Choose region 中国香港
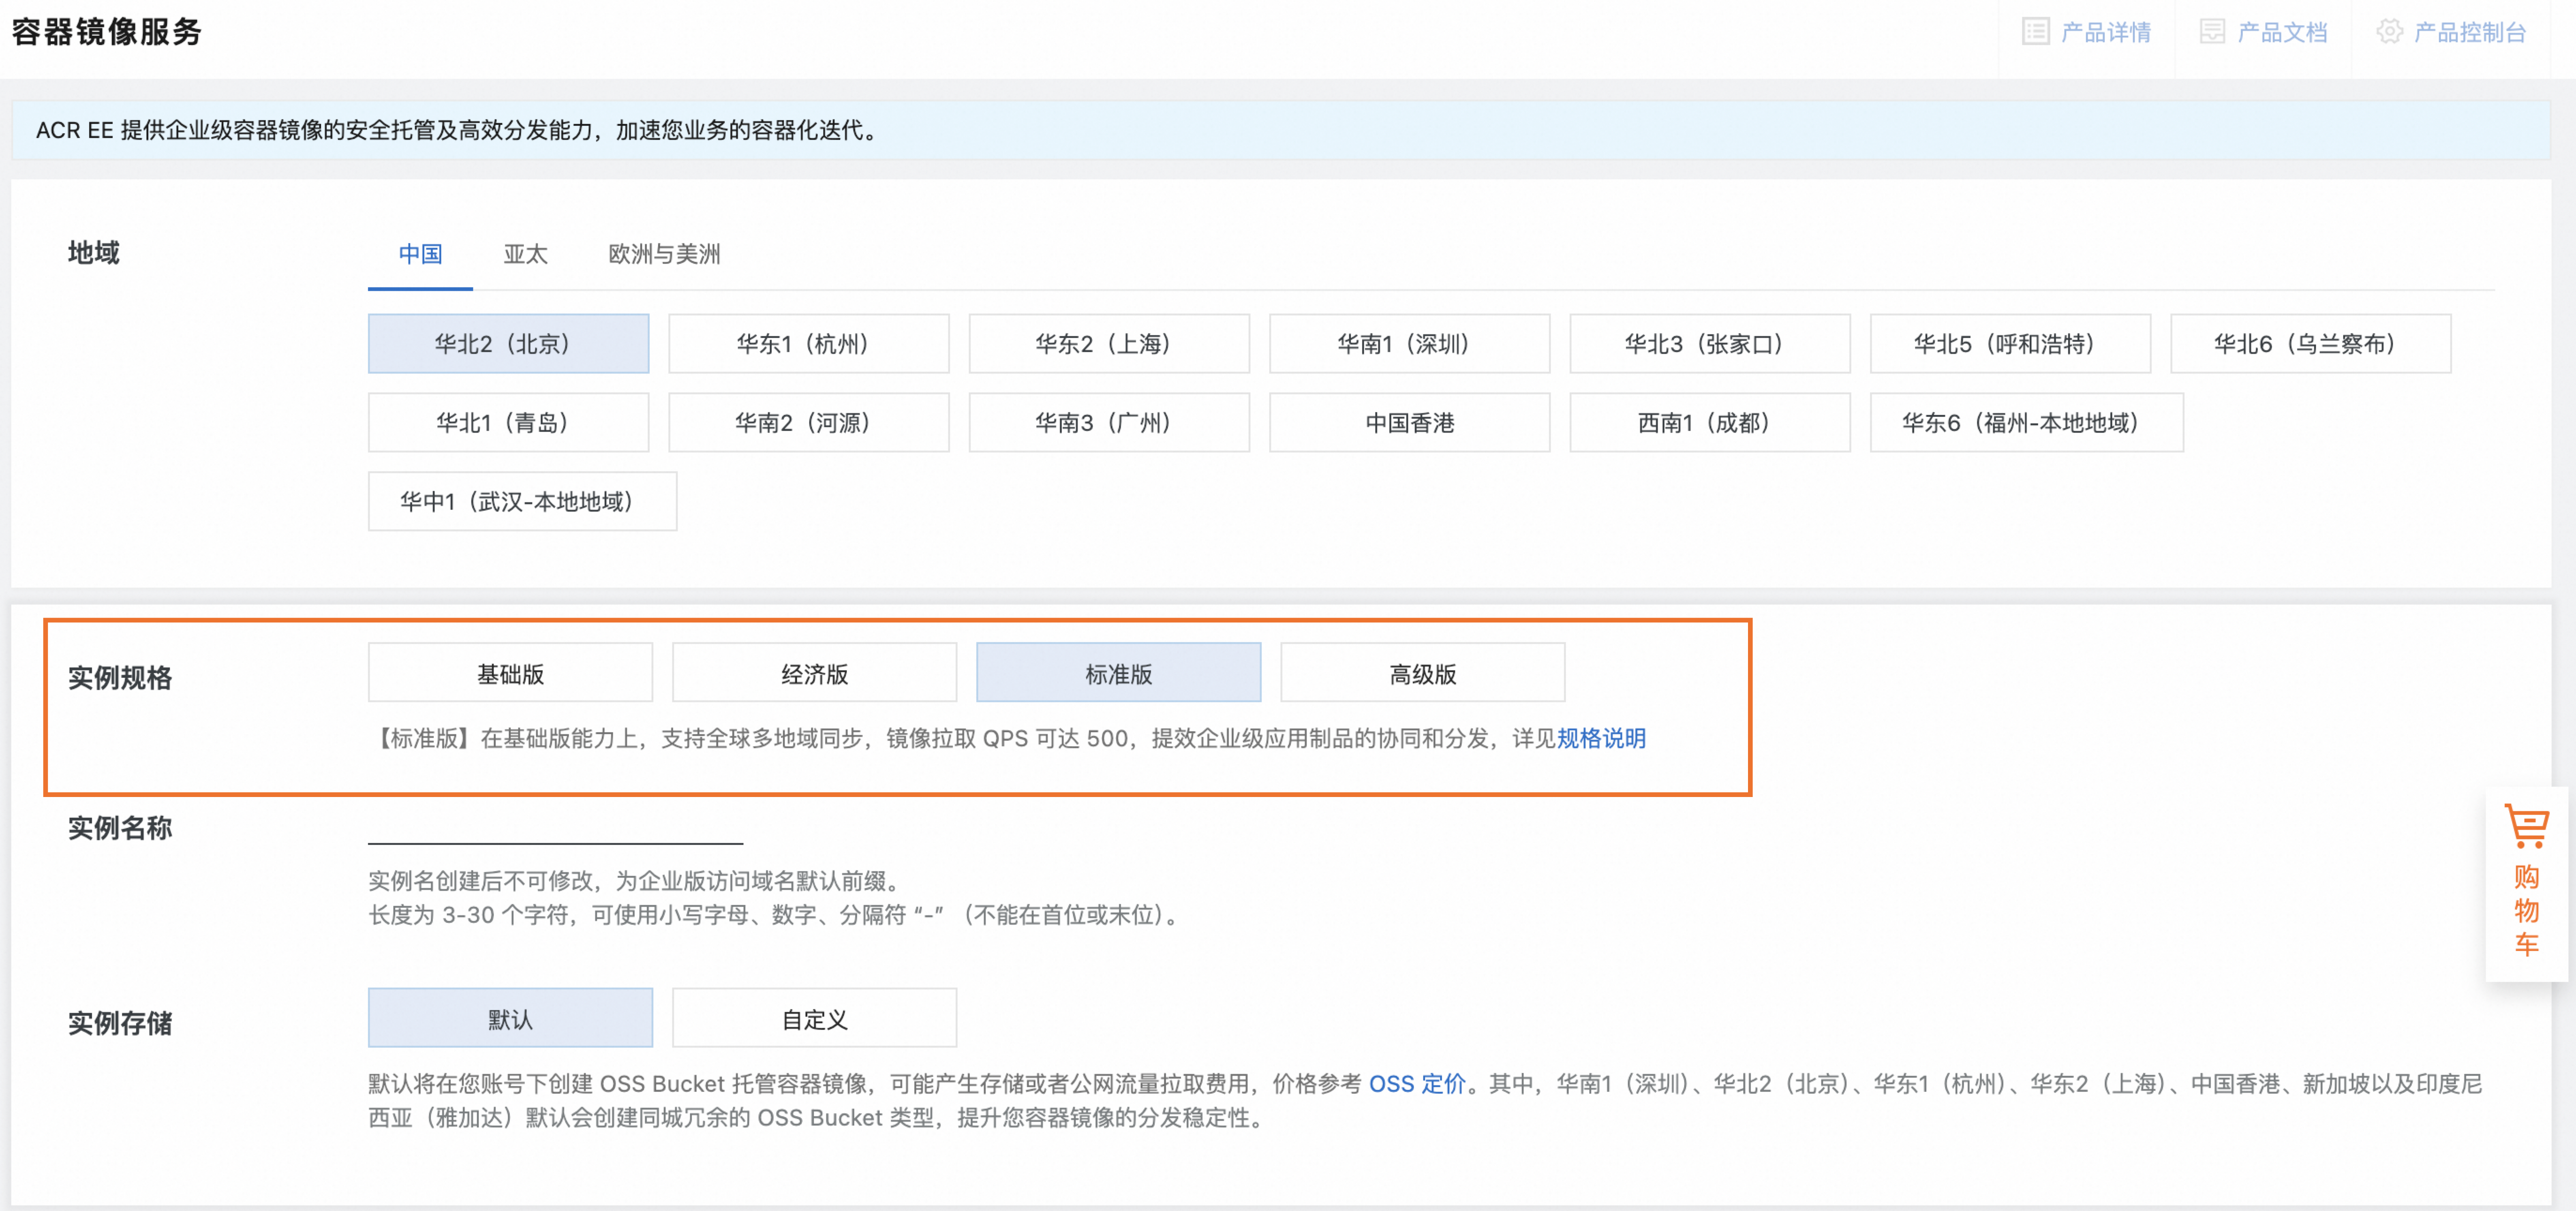 1409,423
